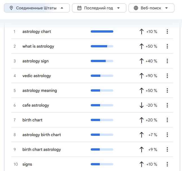Click the globe icon in search type filter
Image resolution: width=182 pixels, height=171 pixels.
pyautogui.click(x=136, y=8)
